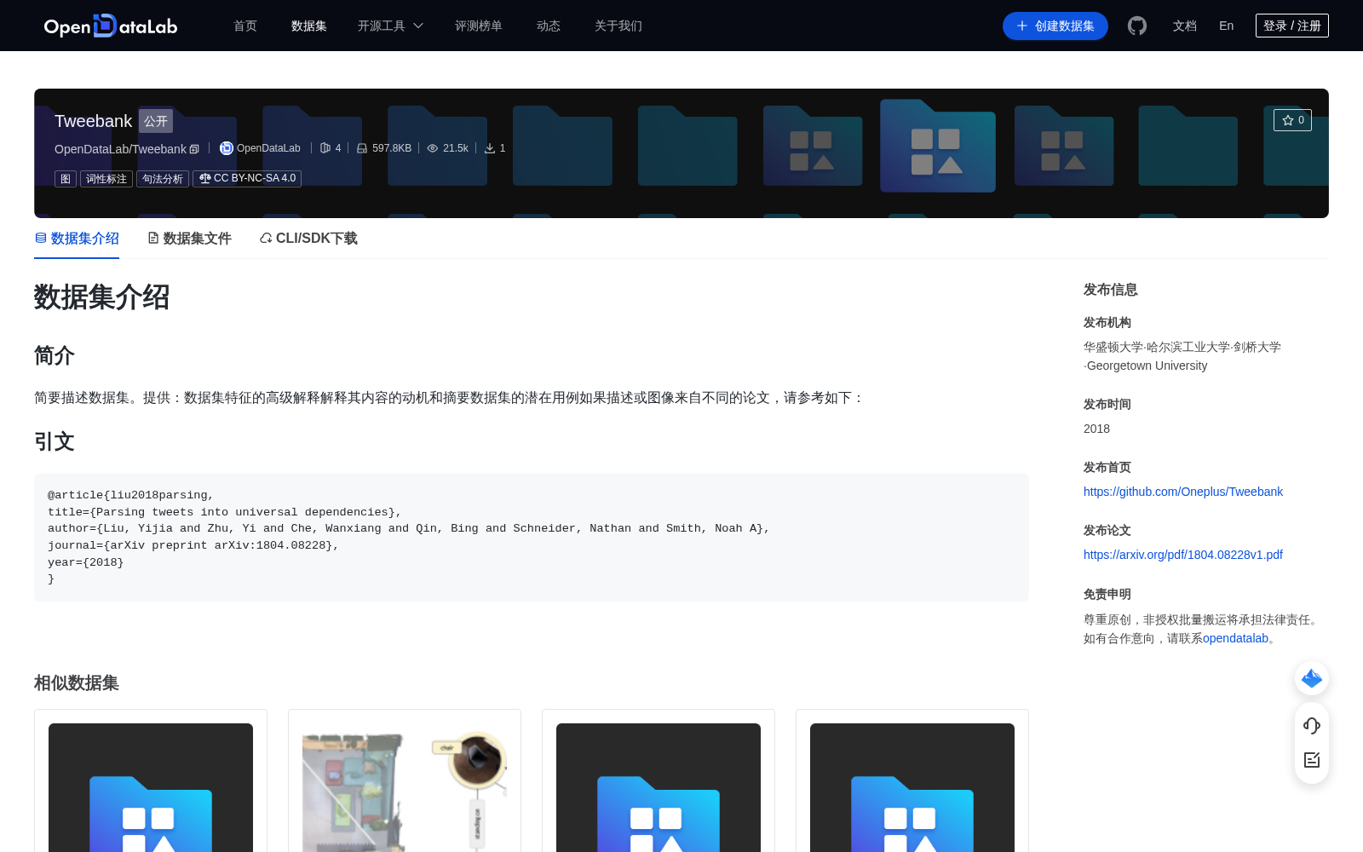Go to 首页 in navigation
1363x852 pixels.
click(x=245, y=26)
